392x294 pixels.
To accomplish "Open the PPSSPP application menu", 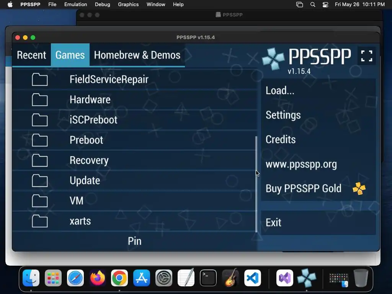I will tap(30, 5).
